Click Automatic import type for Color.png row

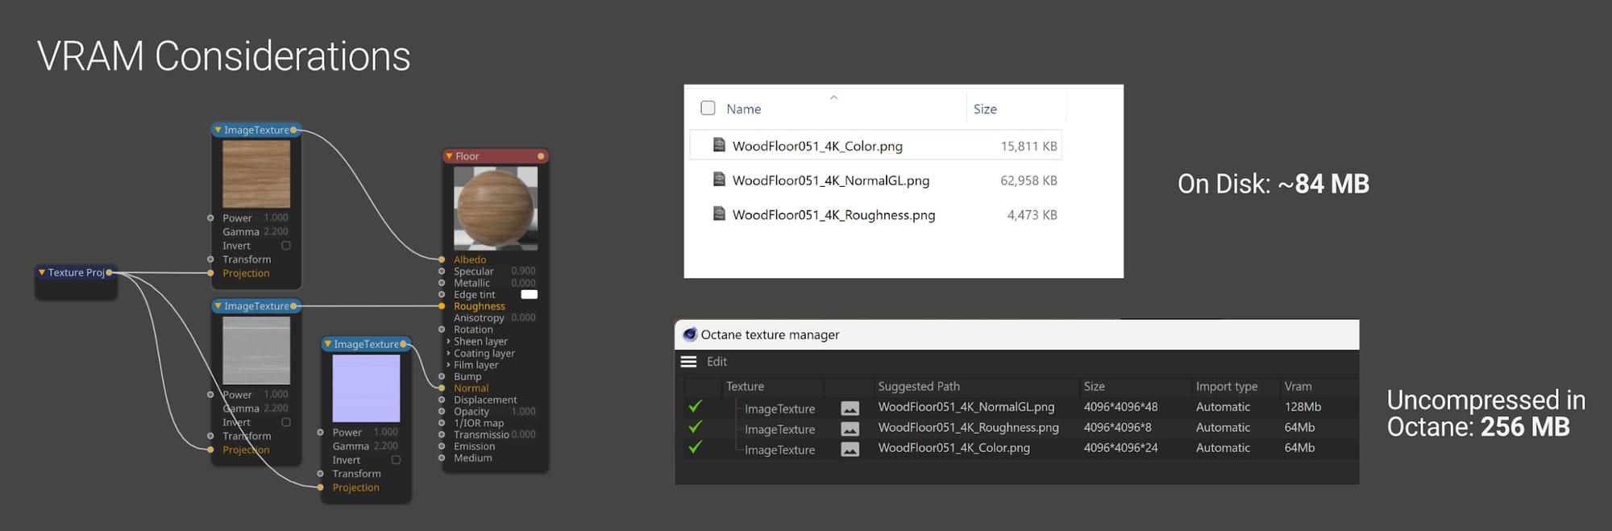[x=1223, y=448]
